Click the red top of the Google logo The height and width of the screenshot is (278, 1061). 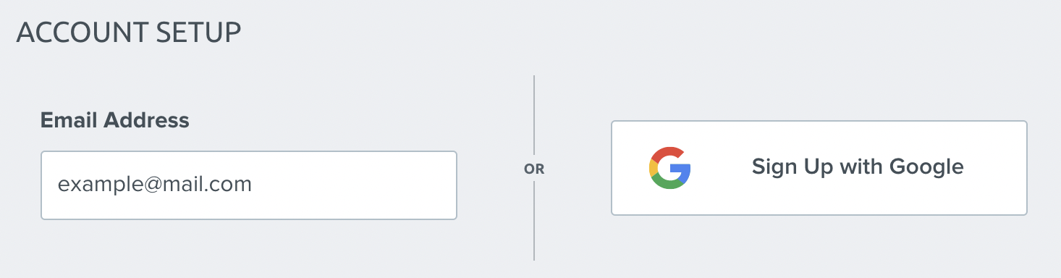669,152
